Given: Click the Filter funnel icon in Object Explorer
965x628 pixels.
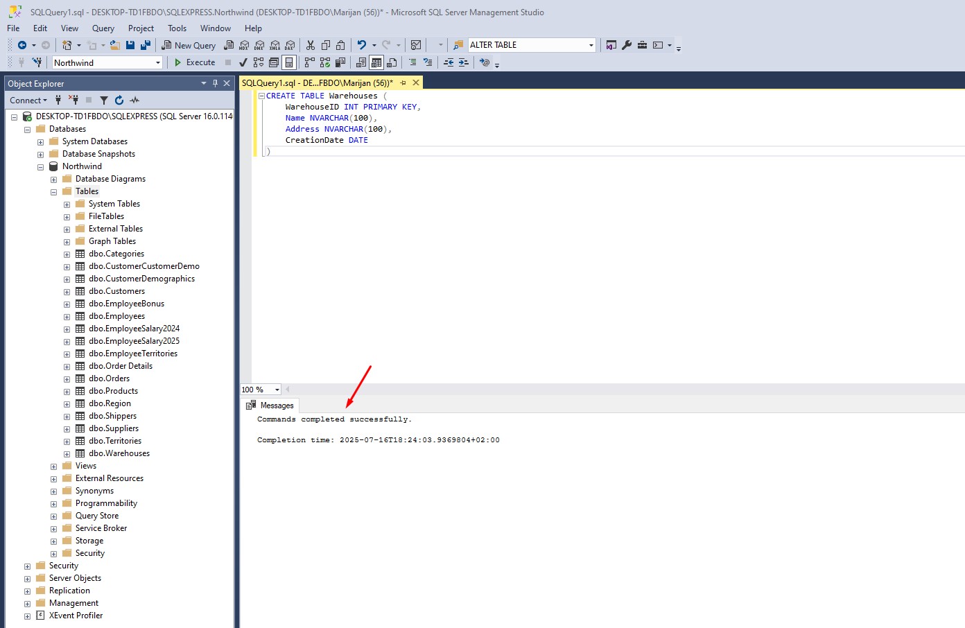Looking at the screenshot, I should coord(104,101).
